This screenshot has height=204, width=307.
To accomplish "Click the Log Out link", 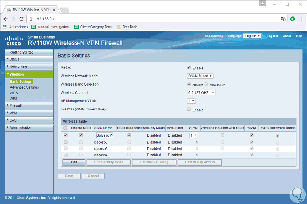I will click(x=272, y=36).
